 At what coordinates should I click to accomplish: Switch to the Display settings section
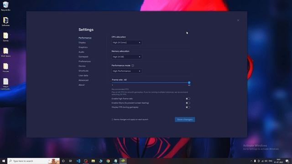tap(82, 42)
